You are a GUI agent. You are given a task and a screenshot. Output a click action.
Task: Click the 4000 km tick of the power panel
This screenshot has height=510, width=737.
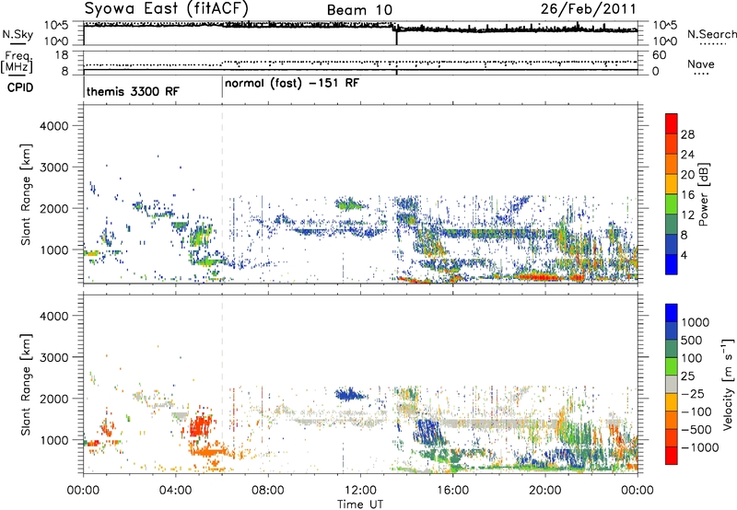click(x=54, y=126)
